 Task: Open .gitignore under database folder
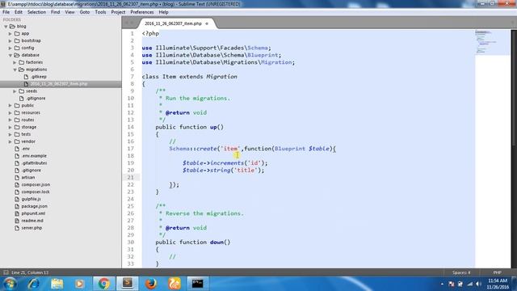tap(36, 99)
